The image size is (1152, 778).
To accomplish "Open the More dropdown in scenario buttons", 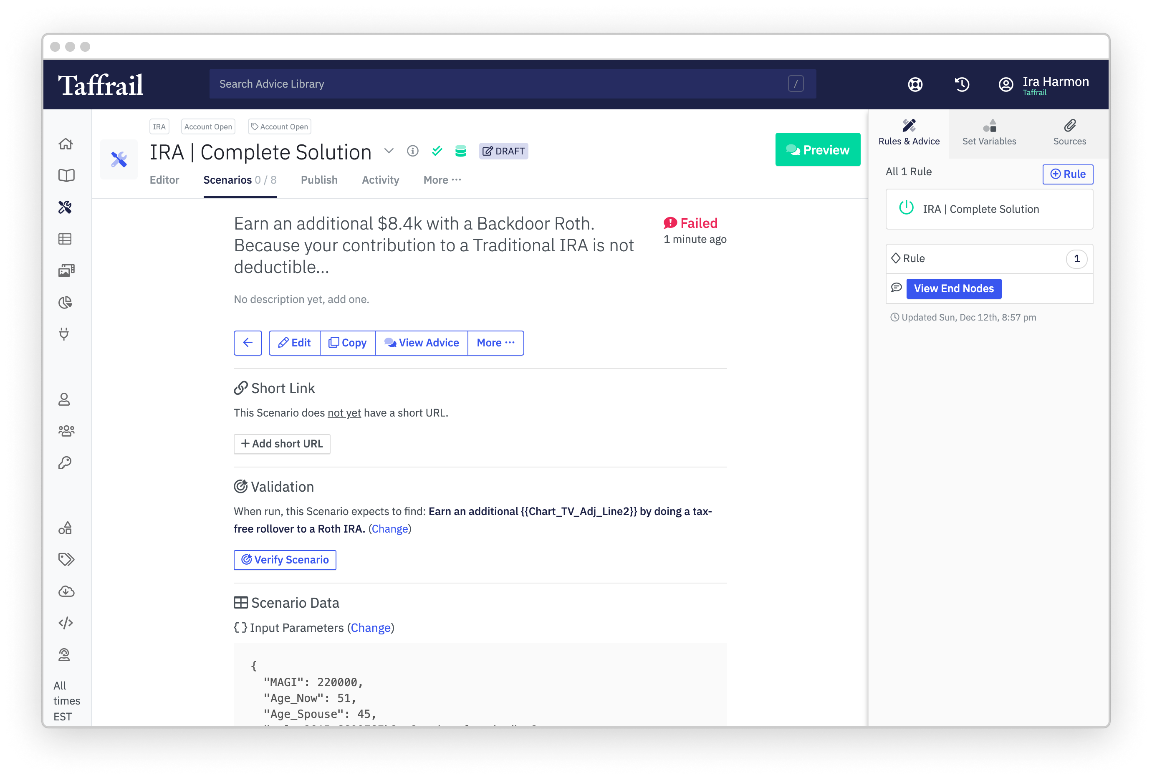I will tap(495, 343).
